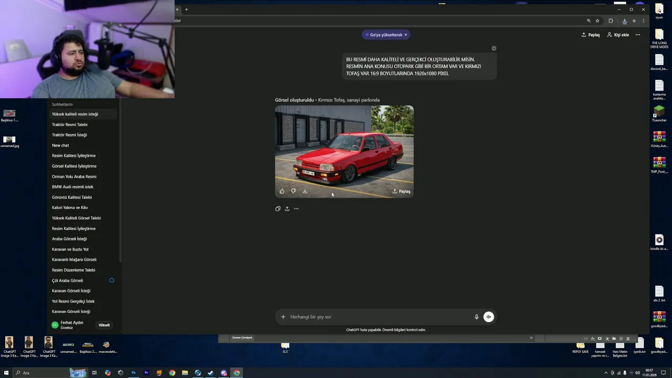Open header three-dot conversation menu
This screenshot has height=378, width=672.
[x=638, y=35]
